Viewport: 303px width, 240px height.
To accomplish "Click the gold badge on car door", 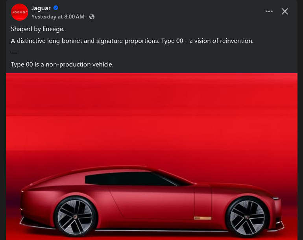I will 203,218.
